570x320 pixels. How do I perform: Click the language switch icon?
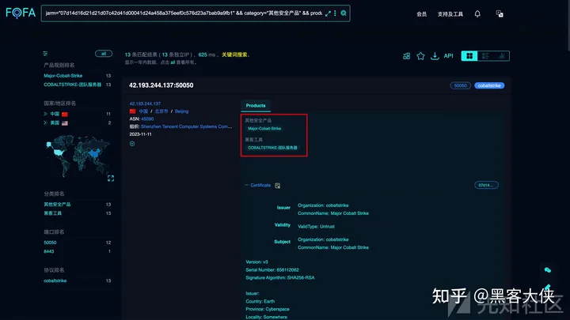(x=500, y=13)
